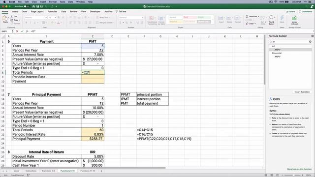The height and width of the screenshot is (177, 315).
Task: Open the Developer ribbon tab
Action: (95, 12)
